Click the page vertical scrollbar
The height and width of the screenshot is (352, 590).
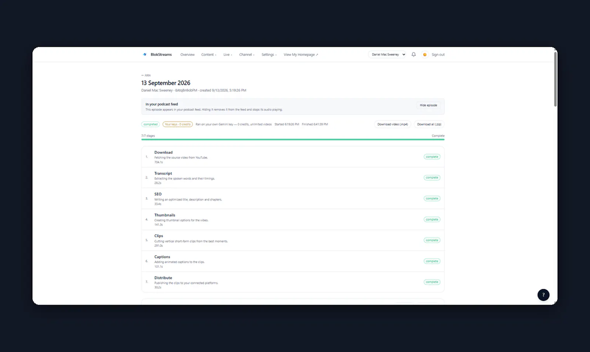pyautogui.click(x=555, y=79)
